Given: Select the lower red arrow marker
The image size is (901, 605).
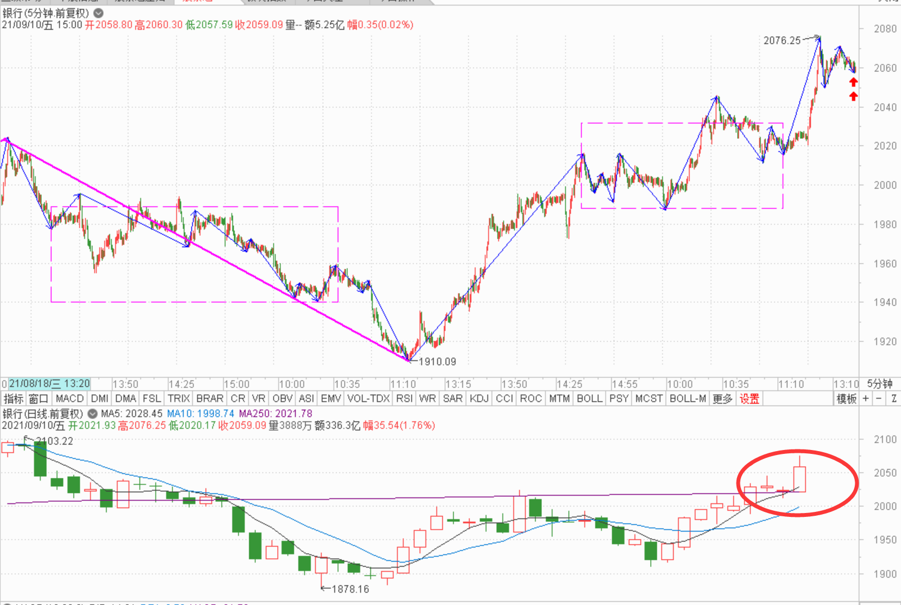Looking at the screenshot, I should click(853, 96).
